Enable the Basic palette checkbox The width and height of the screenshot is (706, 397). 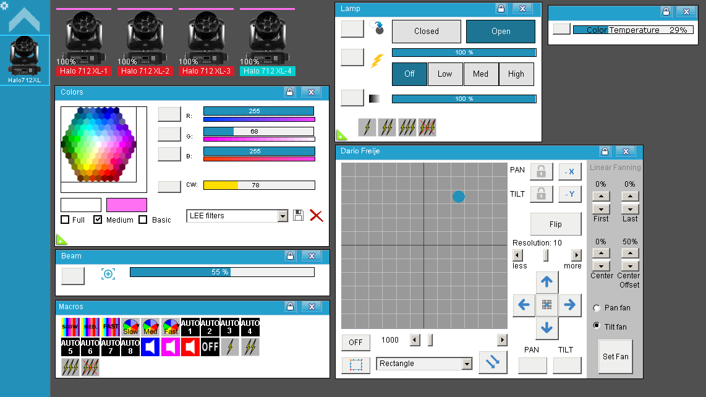(143, 220)
